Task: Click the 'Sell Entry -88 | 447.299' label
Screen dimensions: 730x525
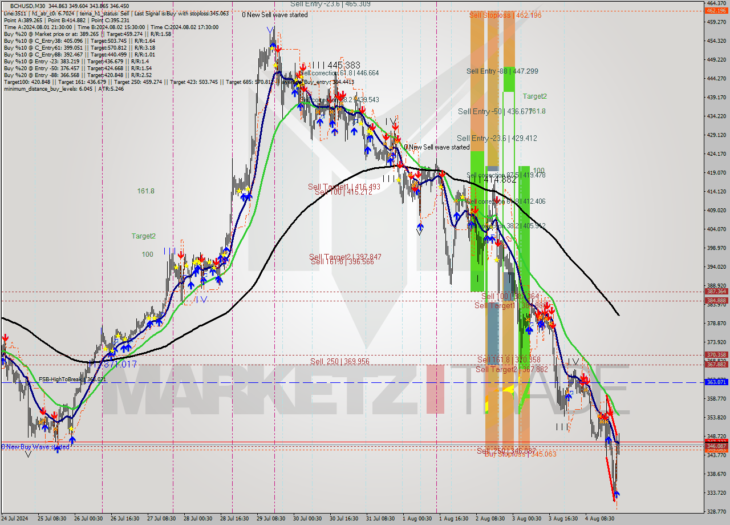Action: click(502, 71)
